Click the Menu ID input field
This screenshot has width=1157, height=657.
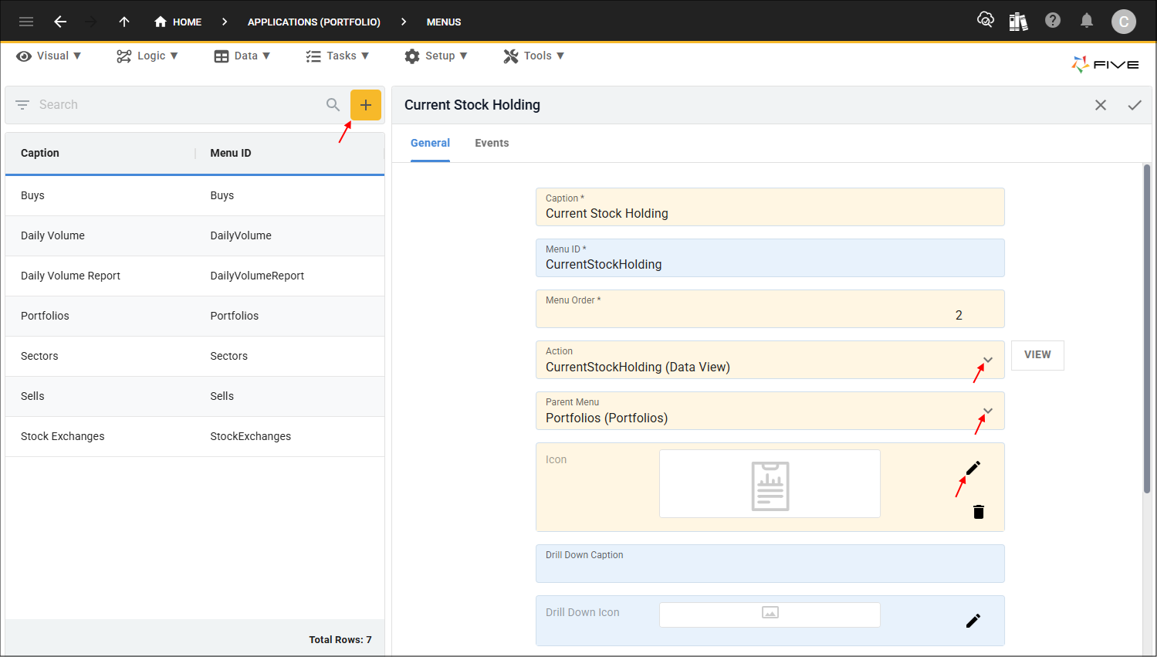[770, 258]
